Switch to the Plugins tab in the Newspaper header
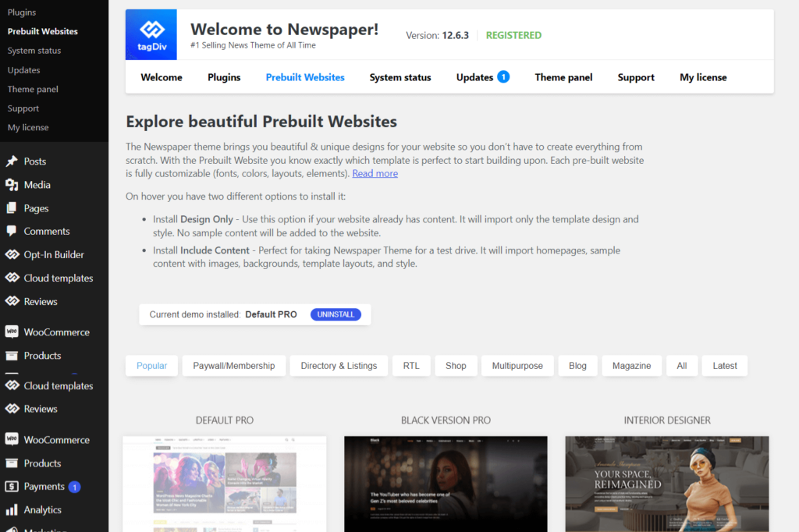 tap(224, 77)
